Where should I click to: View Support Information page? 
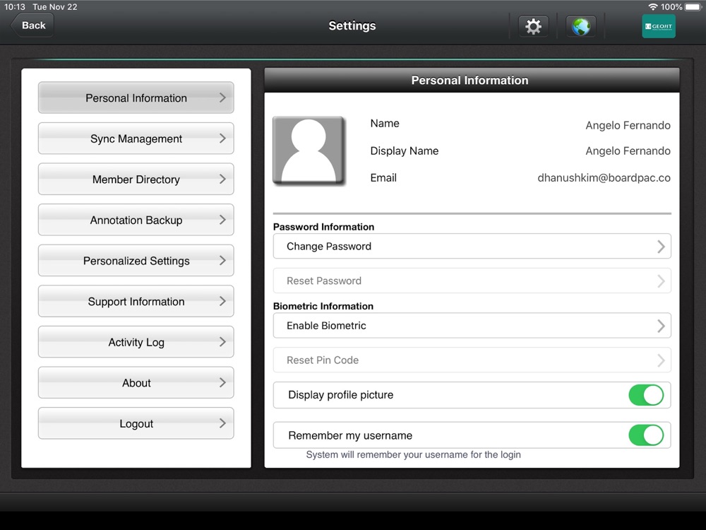click(x=136, y=301)
